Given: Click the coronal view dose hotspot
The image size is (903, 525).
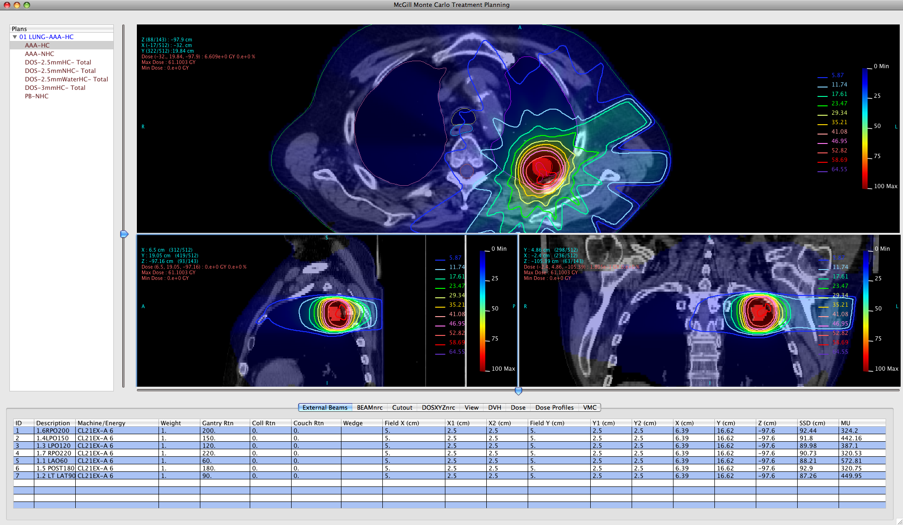Looking at the screenshot, I should [x=759, y=312].
